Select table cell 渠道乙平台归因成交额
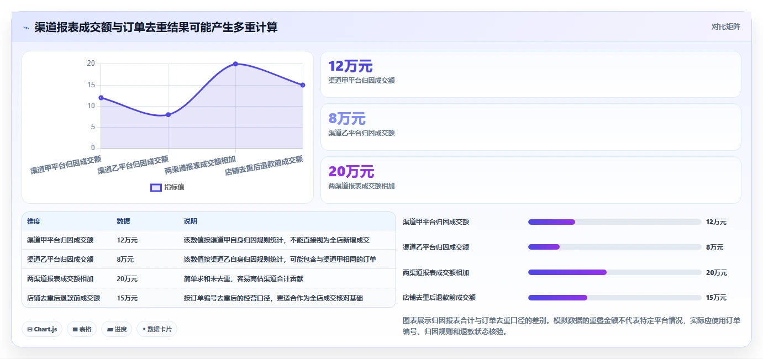The height and width of the screenshot is (359, 763). 60,260
